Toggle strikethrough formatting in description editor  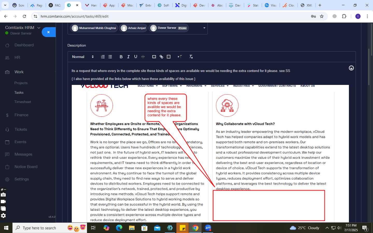(143, 57)
